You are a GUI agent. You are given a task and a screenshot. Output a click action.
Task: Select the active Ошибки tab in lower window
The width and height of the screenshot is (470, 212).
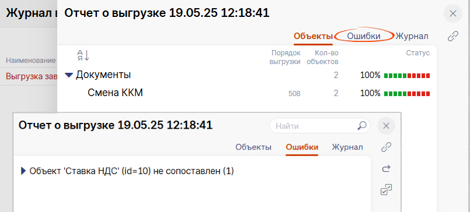[x=302, y=147]
